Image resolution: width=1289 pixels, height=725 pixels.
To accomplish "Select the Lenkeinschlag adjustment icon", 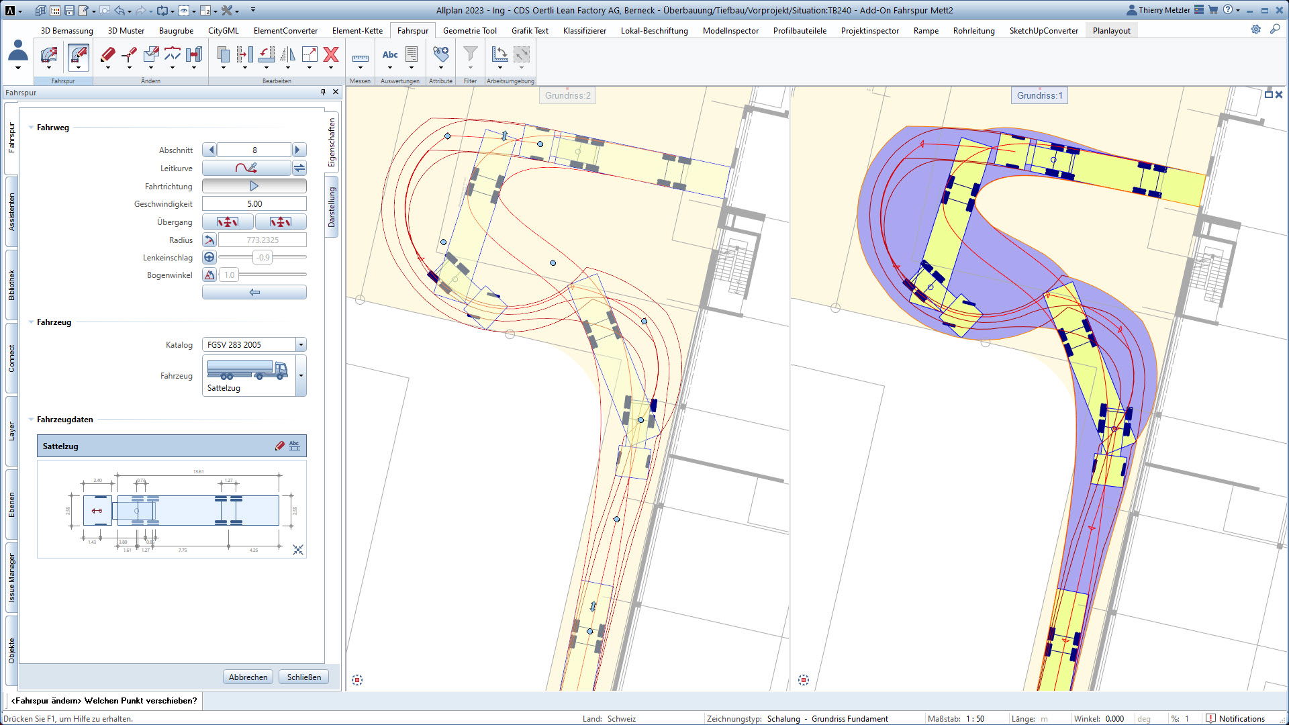I will [209, 256].
